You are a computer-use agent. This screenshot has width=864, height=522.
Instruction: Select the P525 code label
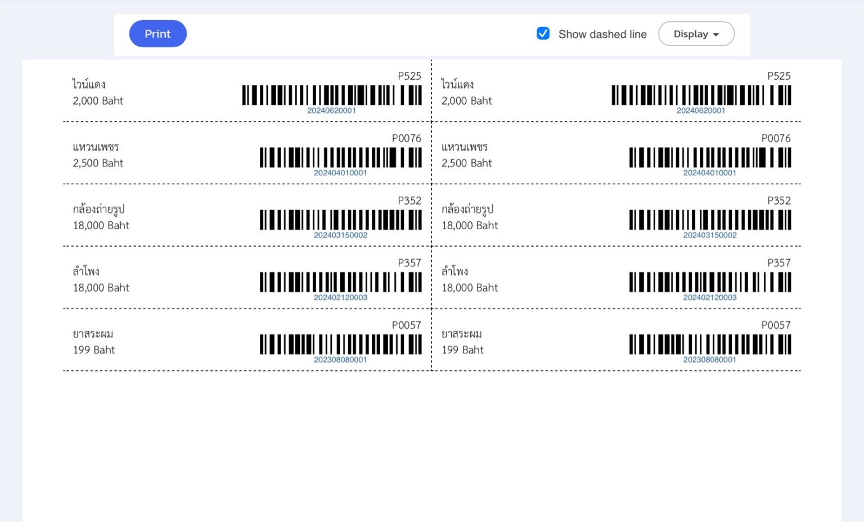point(409,75)
